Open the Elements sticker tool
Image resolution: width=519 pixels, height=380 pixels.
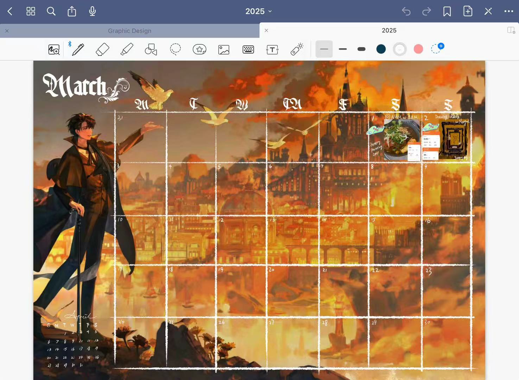200,49
